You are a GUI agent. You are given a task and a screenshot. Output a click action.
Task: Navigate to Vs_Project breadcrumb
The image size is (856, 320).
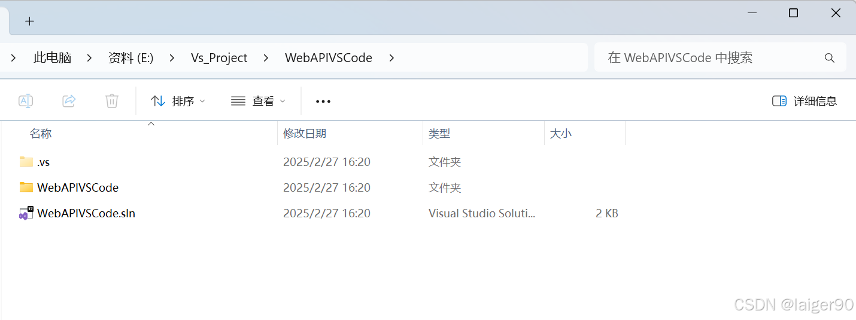pyautogui.click(x=219, y=58)
